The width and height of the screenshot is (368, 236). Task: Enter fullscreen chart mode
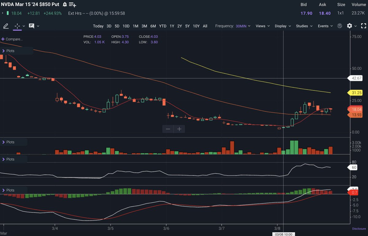(363, 26)
